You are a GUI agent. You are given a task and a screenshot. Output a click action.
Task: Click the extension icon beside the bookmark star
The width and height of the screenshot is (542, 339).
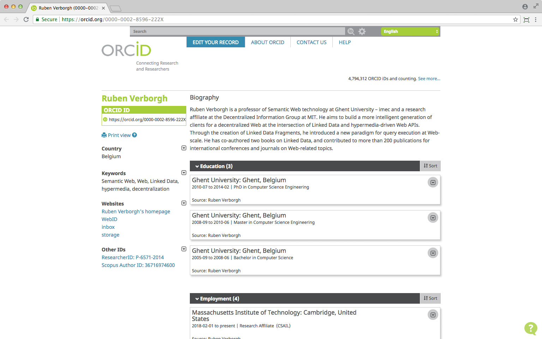click(526, 20)
